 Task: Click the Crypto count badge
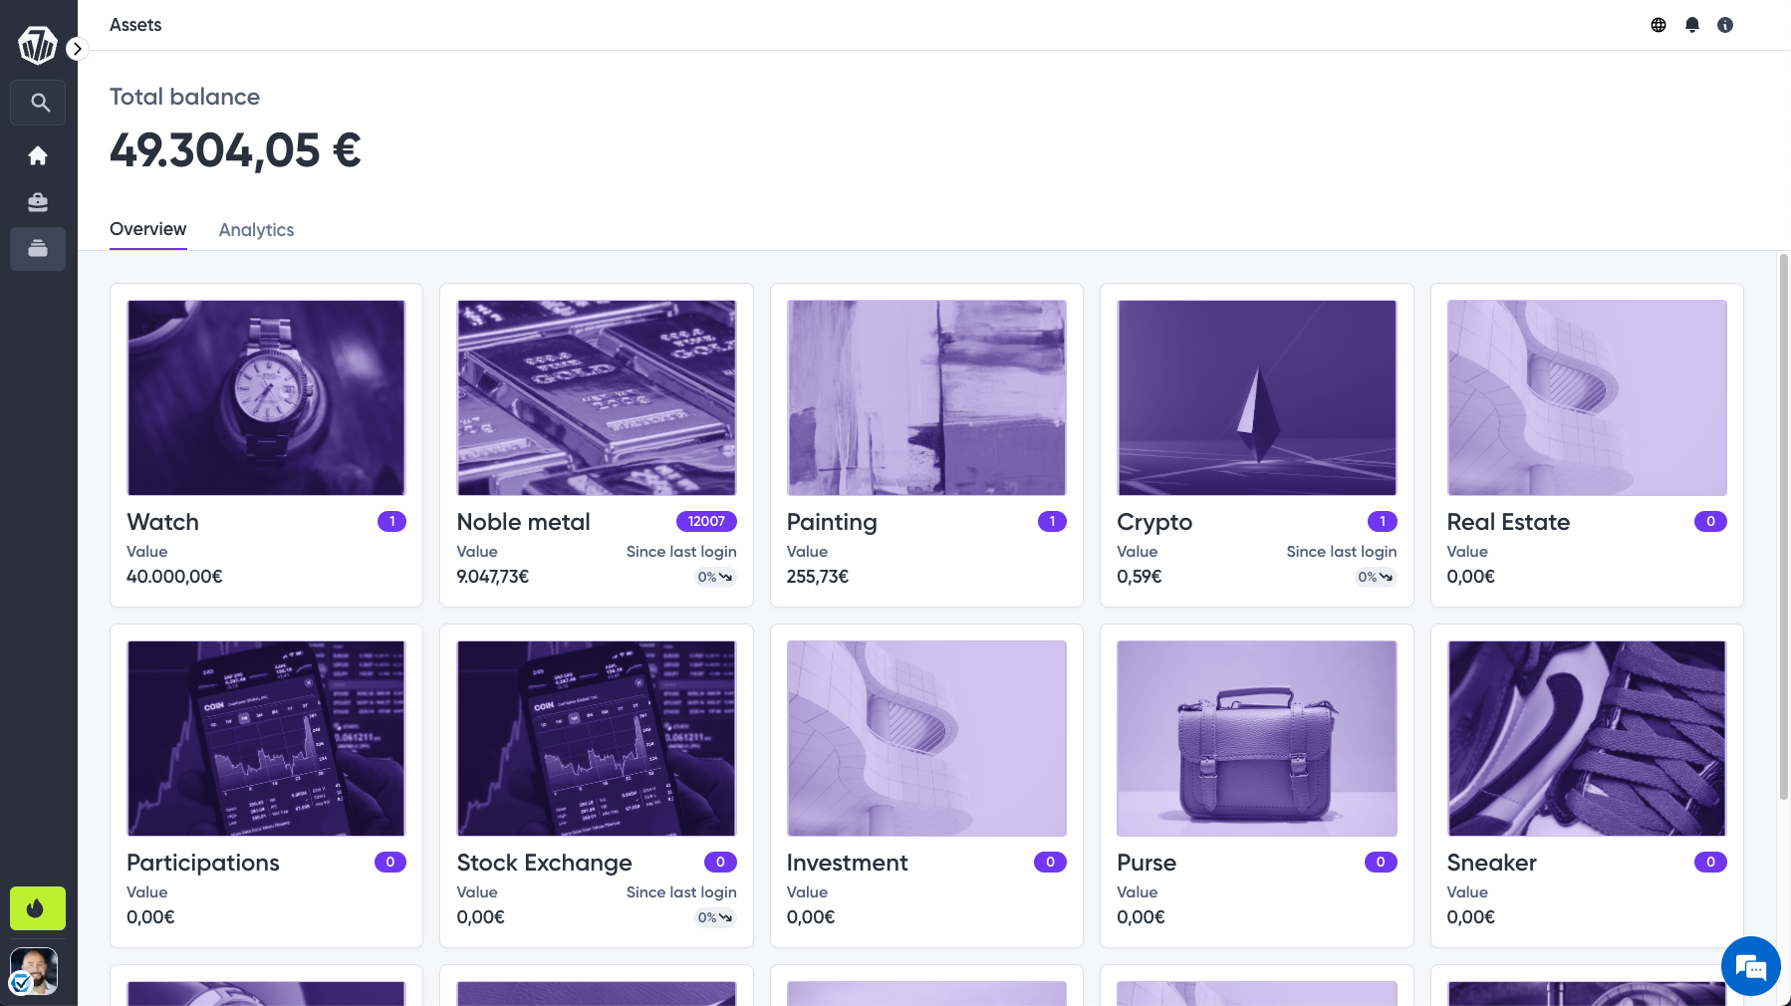(1383, 521)
